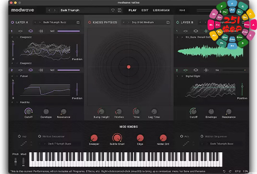The height and width of the screenshot is (174, 257).
Task: Go to previous performance arrow
Action: 49,10
